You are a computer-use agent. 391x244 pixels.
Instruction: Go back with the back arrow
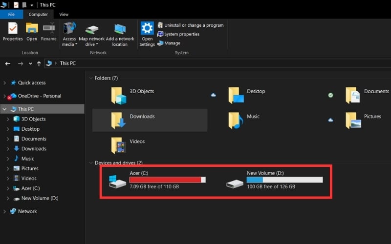point(8,64)
